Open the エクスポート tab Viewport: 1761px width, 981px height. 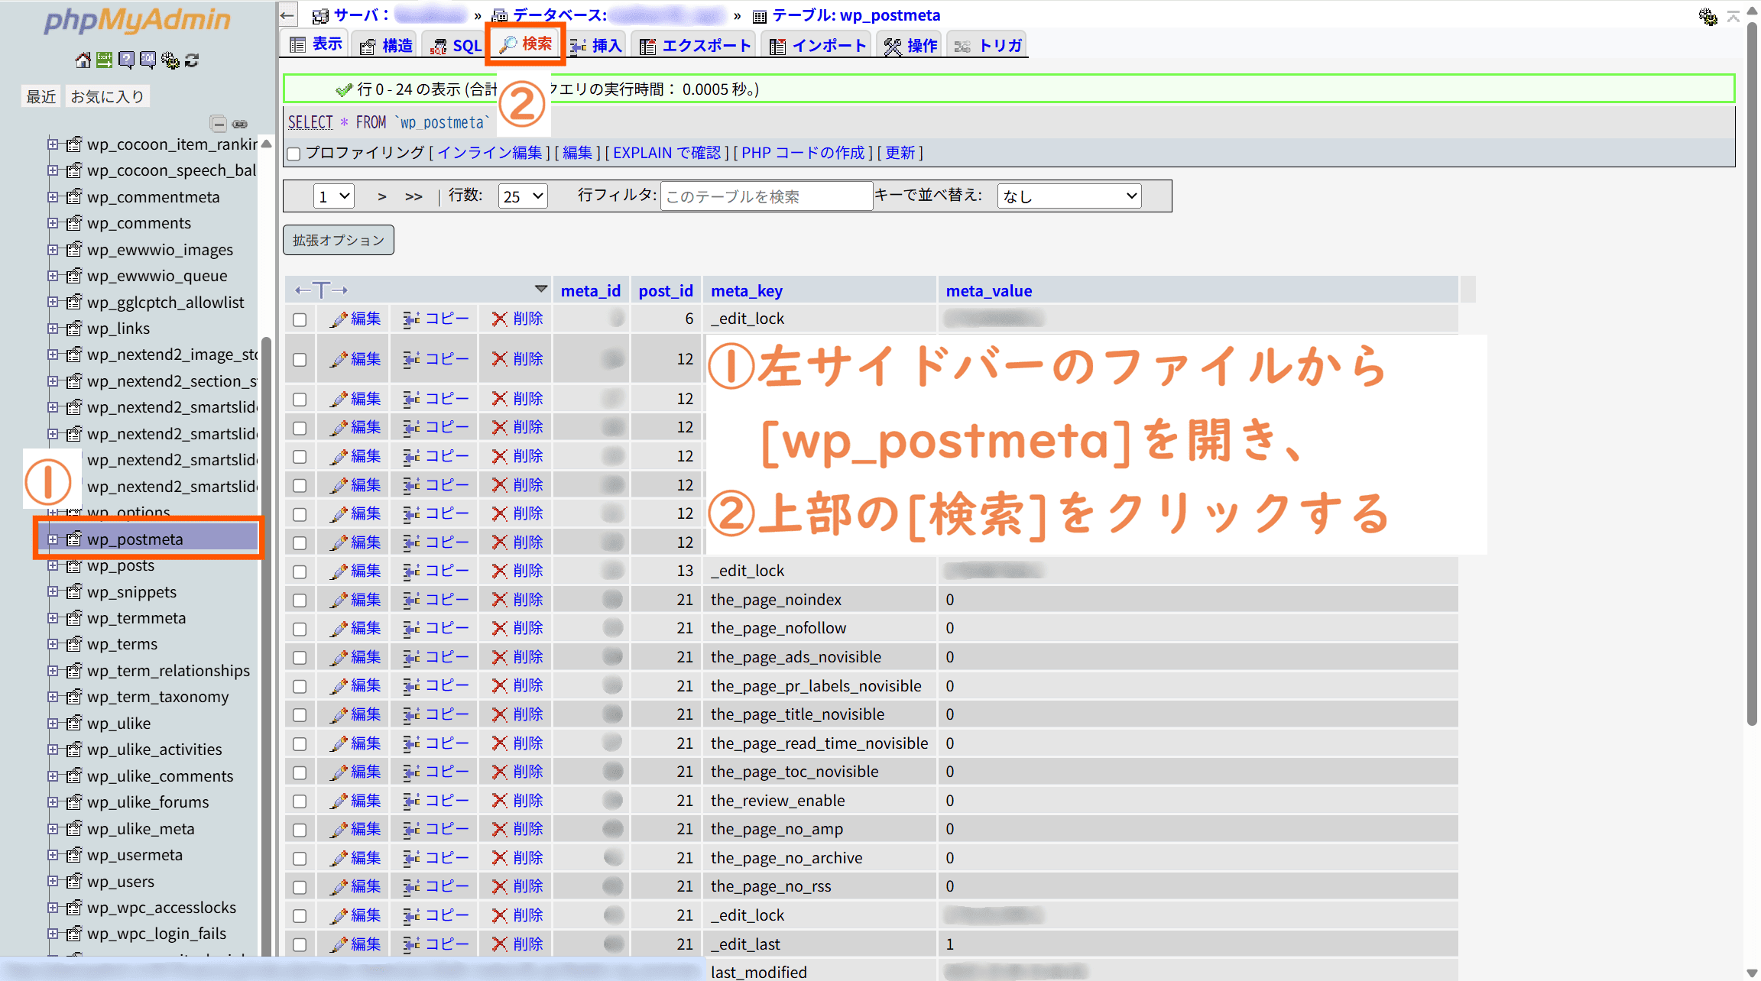[x=696, y=45]
